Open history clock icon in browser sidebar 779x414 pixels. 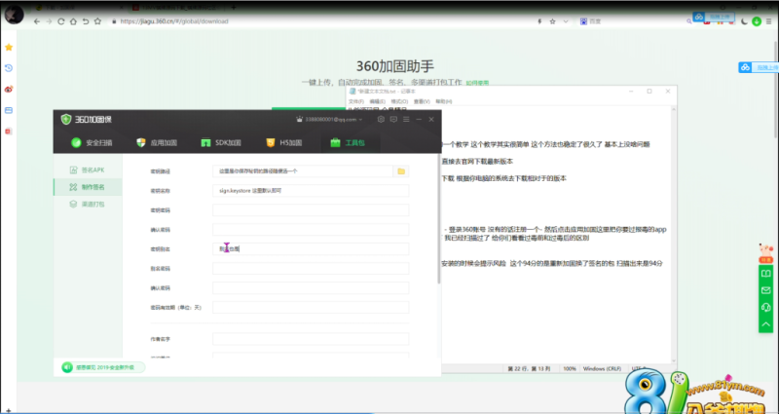pos(9,68)
